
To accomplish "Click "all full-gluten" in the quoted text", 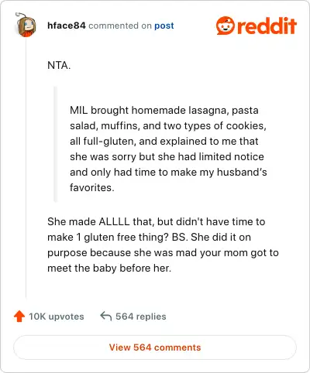I will click(103, 142).
